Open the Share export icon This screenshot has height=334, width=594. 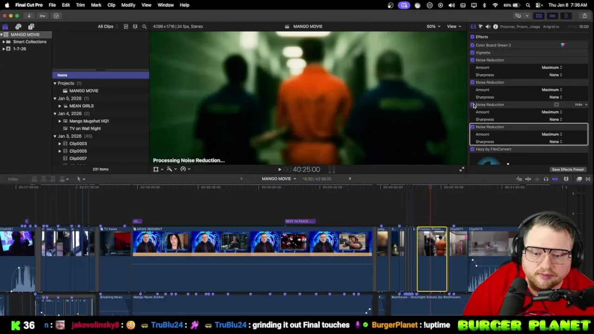[x=584, y=16]
